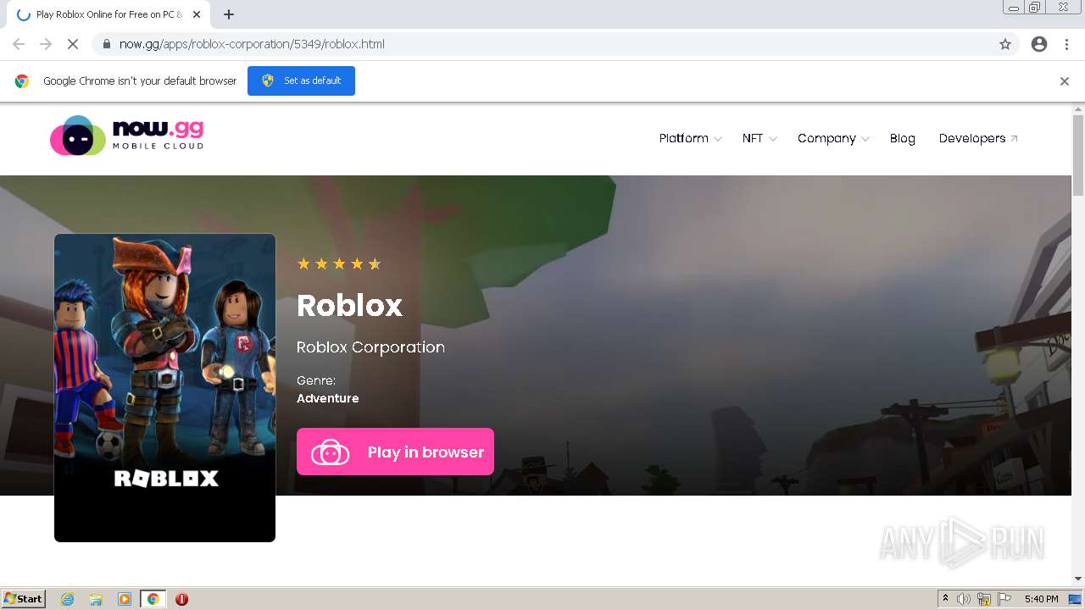Viewport: 1085px width, 610px height.
Task: Show hidden system tray icons
Action: [x=945, y=599]
